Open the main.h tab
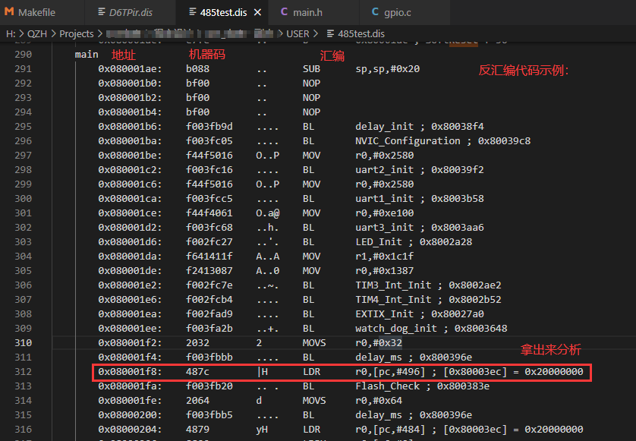 [x=307, y=12]
